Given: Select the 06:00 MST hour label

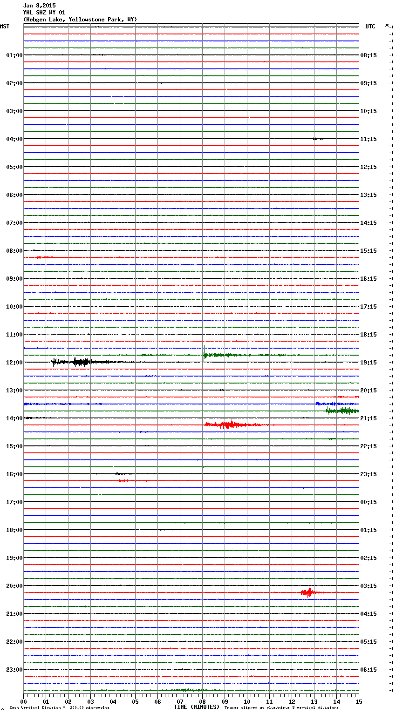Looking at the screenshot, I should 14,195.
